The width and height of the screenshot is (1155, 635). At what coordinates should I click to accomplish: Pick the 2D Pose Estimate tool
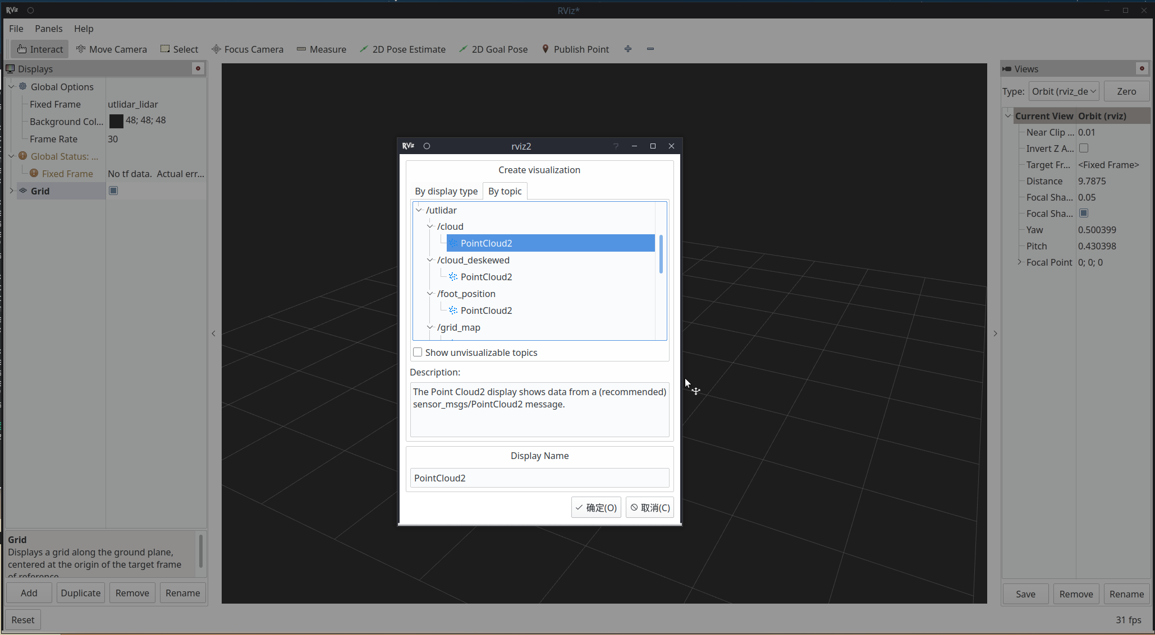[x=402, y=49]
